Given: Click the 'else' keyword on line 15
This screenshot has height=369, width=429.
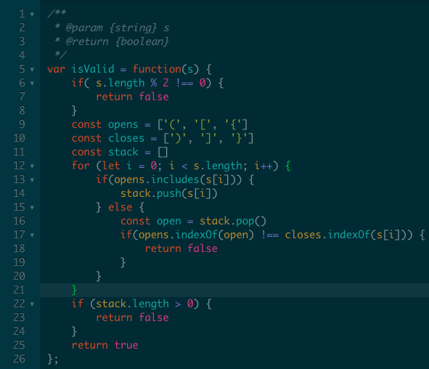Looking at the screenshot, I should [120, 207].
